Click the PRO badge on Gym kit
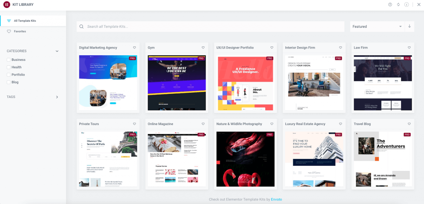424x204 pixels. [x=201, y=58]
